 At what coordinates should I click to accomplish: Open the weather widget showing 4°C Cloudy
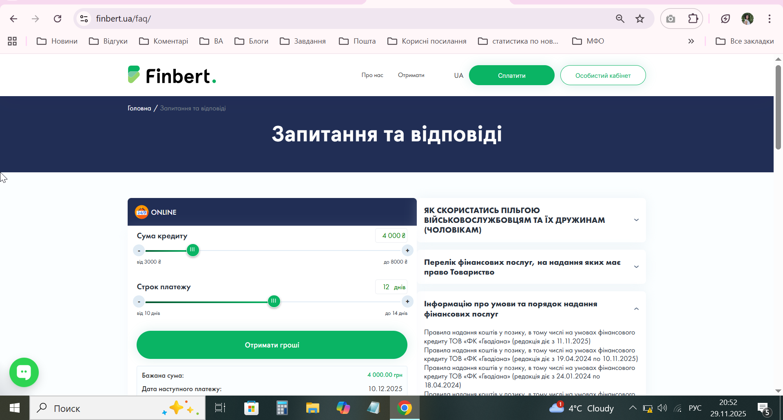click(581, 408)
